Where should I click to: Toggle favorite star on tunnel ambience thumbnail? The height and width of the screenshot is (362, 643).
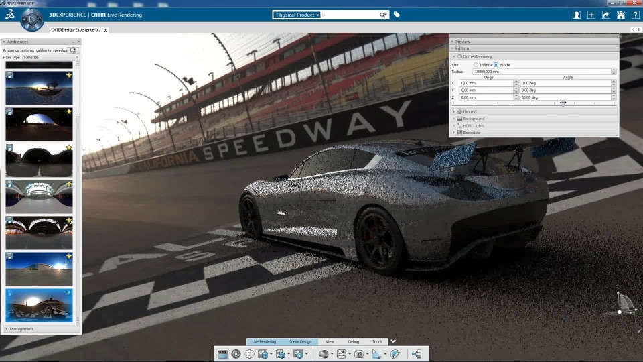pyautogui.click(x=69, y=147)
